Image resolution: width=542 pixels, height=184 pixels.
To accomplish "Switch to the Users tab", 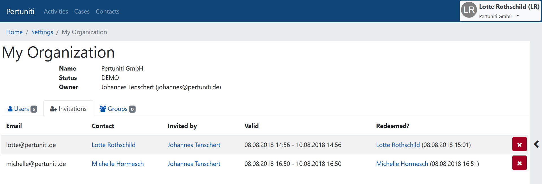I will click(x=22, y=109).
